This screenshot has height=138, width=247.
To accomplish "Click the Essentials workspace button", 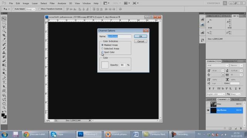I will 213,3.
